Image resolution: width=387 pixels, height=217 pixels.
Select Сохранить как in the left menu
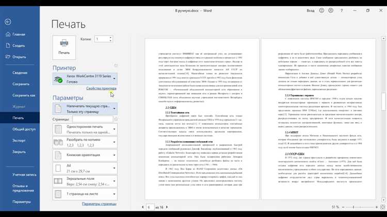pyautogui.click(x=24, y=95)
